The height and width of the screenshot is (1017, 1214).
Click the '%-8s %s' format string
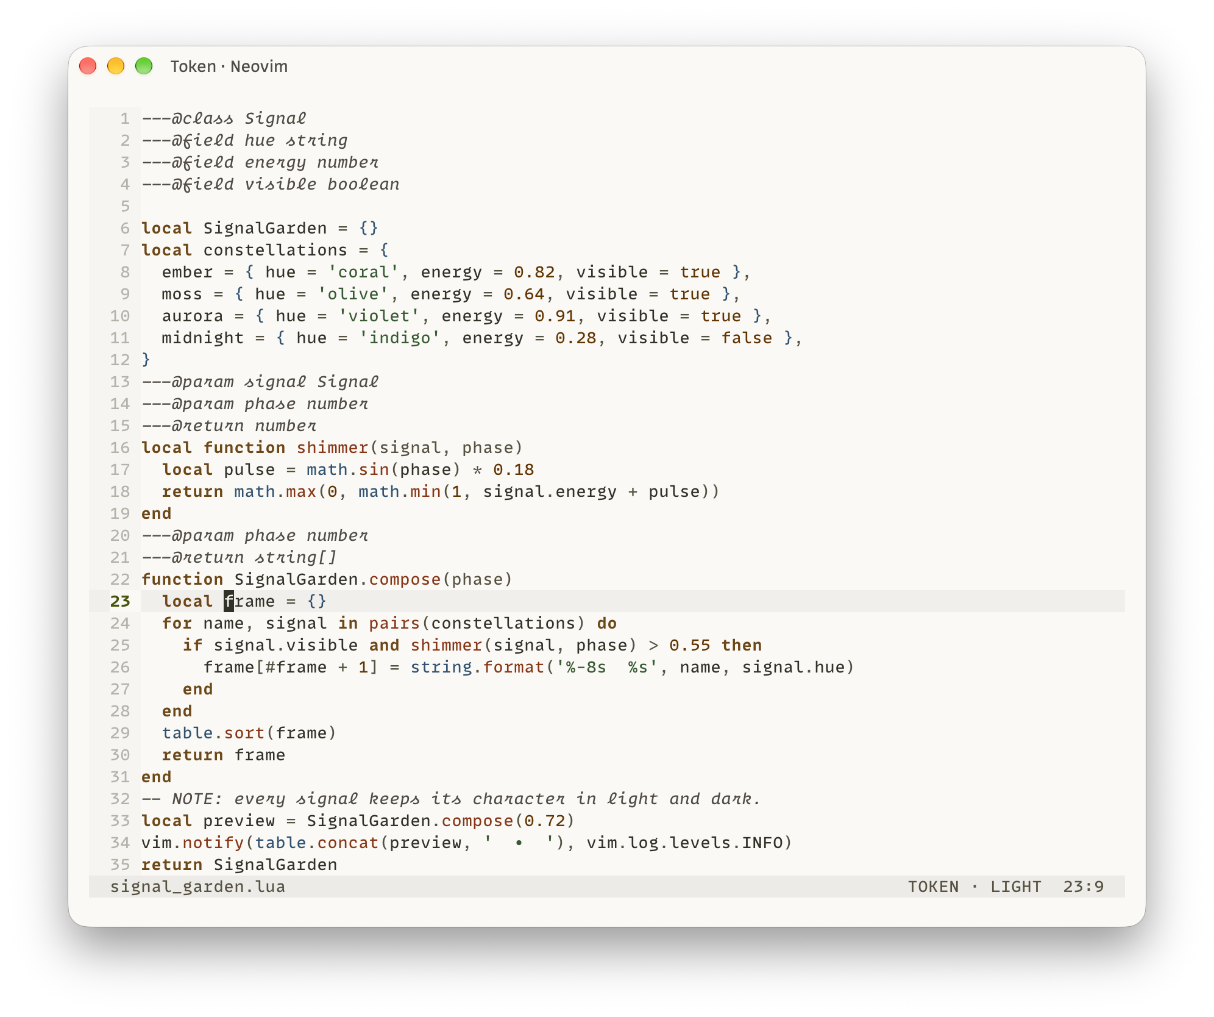[606, 667]
